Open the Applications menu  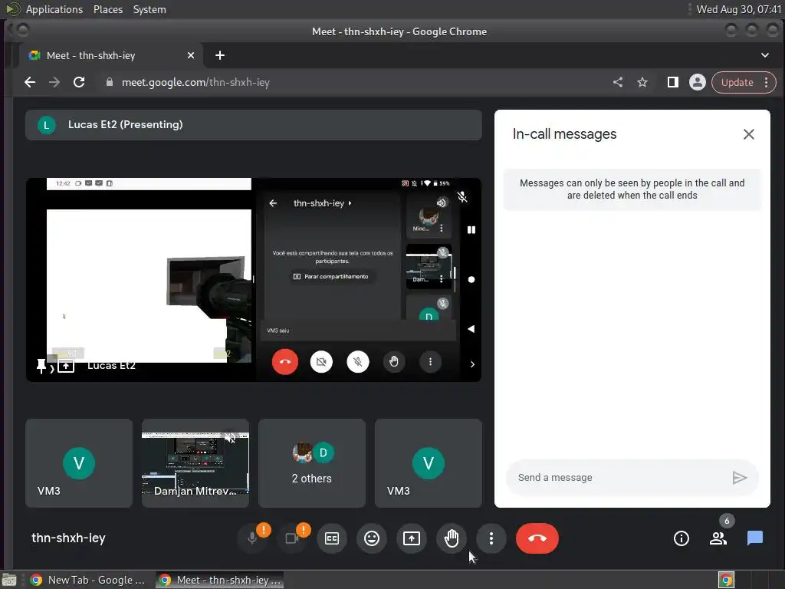pyautogui.click(x=54, y=9)
